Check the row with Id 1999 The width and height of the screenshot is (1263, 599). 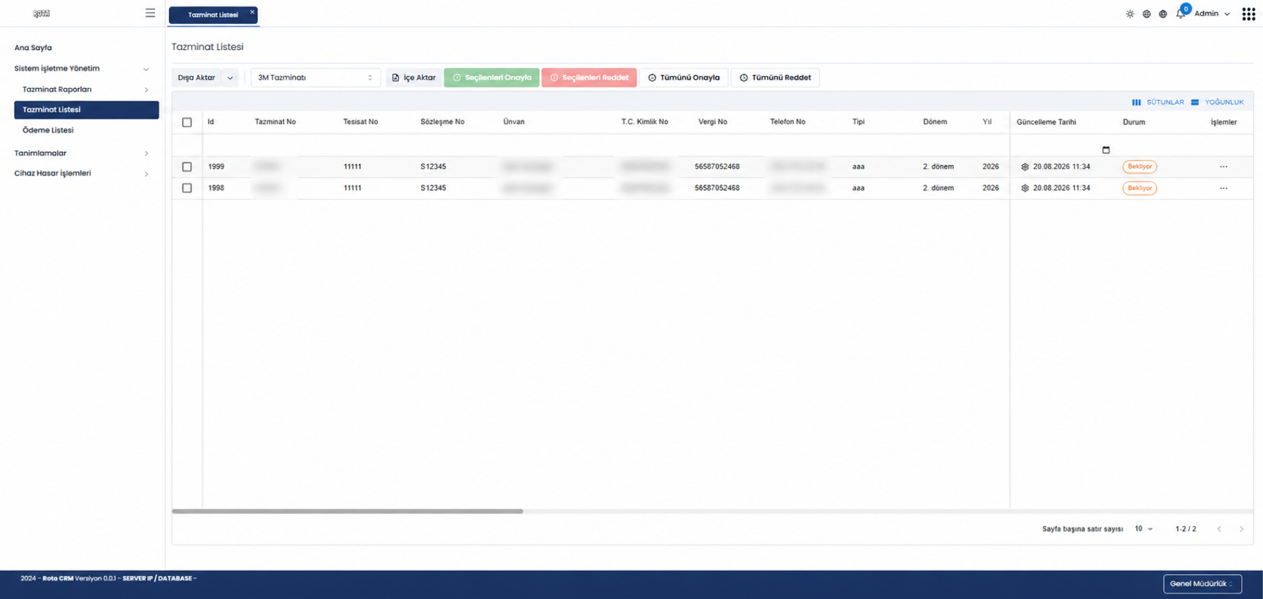[x=187, y=167]
